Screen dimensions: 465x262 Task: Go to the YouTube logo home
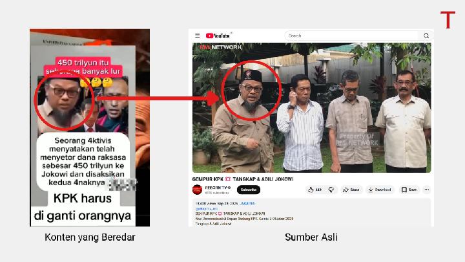tap(218, 36)
